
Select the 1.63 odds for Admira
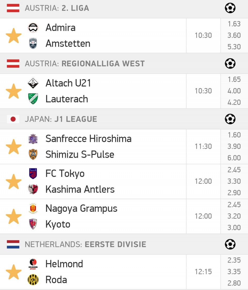(234, 24)
